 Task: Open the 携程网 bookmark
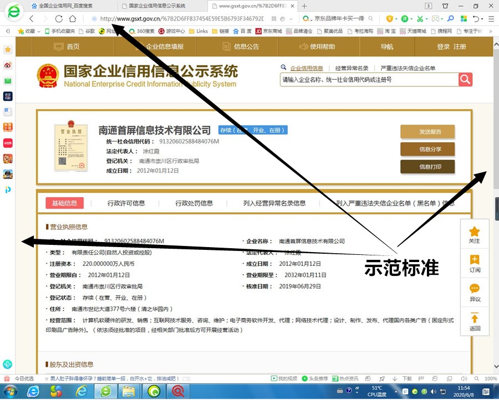click(x=441, y=31)
